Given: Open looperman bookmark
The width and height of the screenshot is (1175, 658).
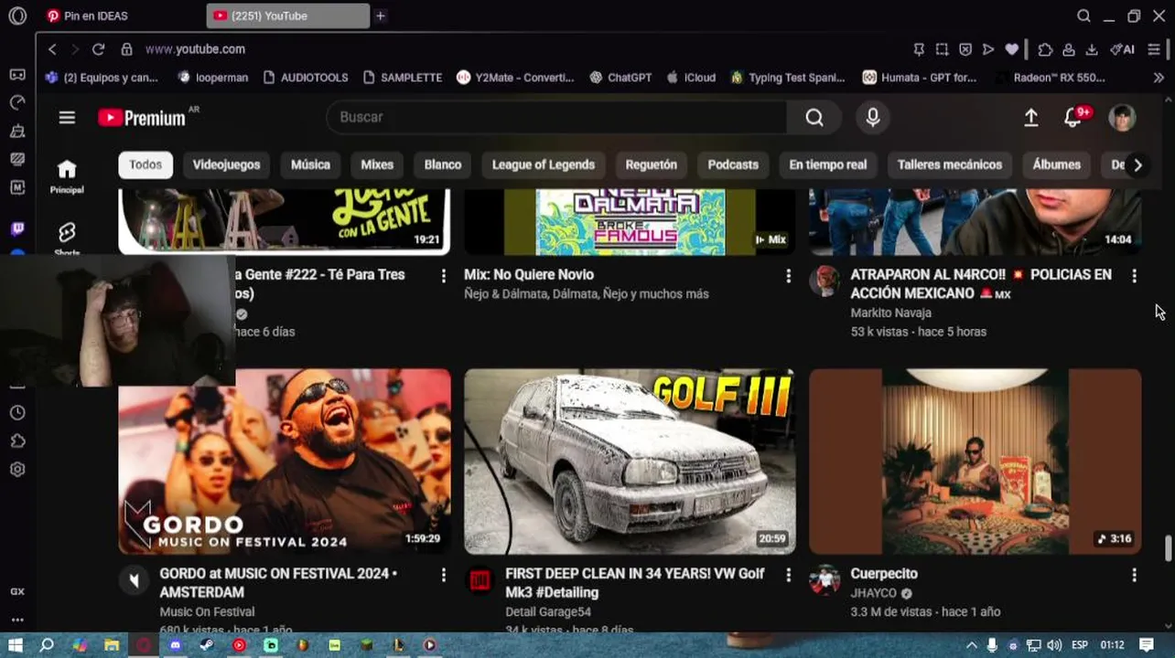Looking at the screenshot, I should (x=212, y=78).
